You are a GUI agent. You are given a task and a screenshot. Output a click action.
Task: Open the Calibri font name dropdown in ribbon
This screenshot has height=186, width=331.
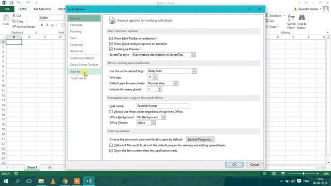(64, 18)
